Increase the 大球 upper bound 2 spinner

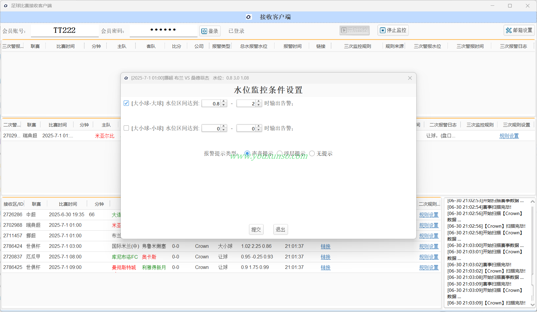click(259, 101)
